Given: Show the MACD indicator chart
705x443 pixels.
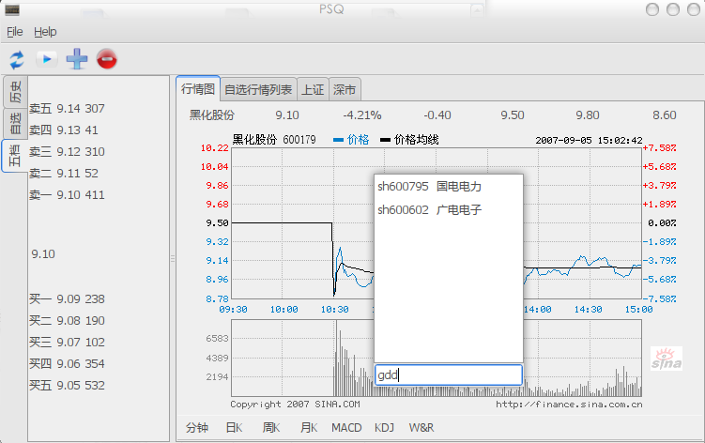Looking at the screenshot, I should point(346,427).
